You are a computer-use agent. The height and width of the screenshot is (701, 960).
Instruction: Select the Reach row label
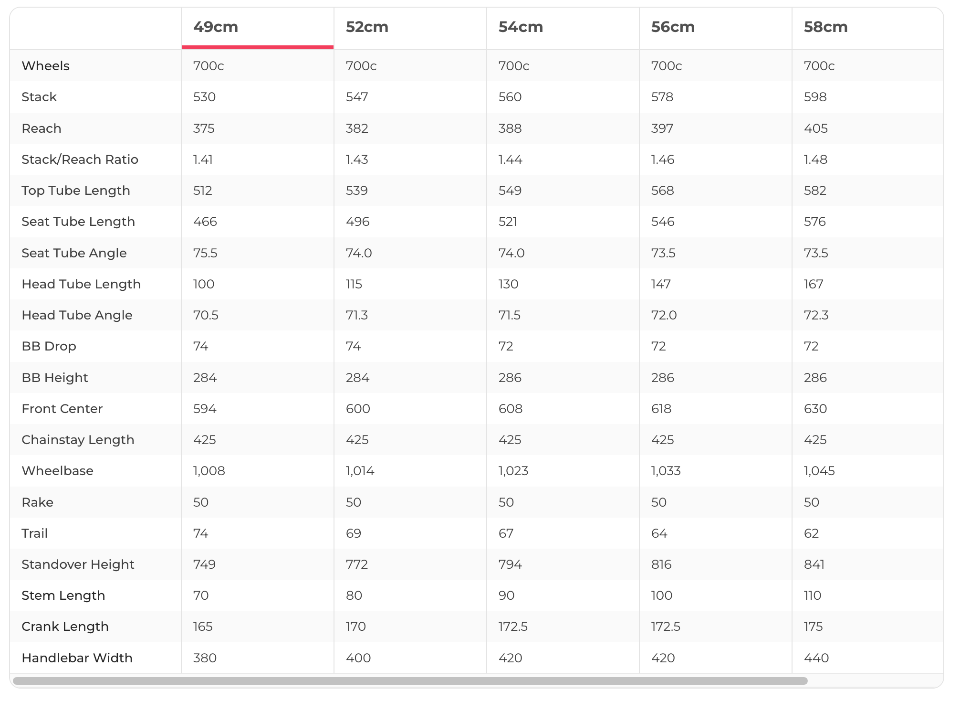point(42,128)
